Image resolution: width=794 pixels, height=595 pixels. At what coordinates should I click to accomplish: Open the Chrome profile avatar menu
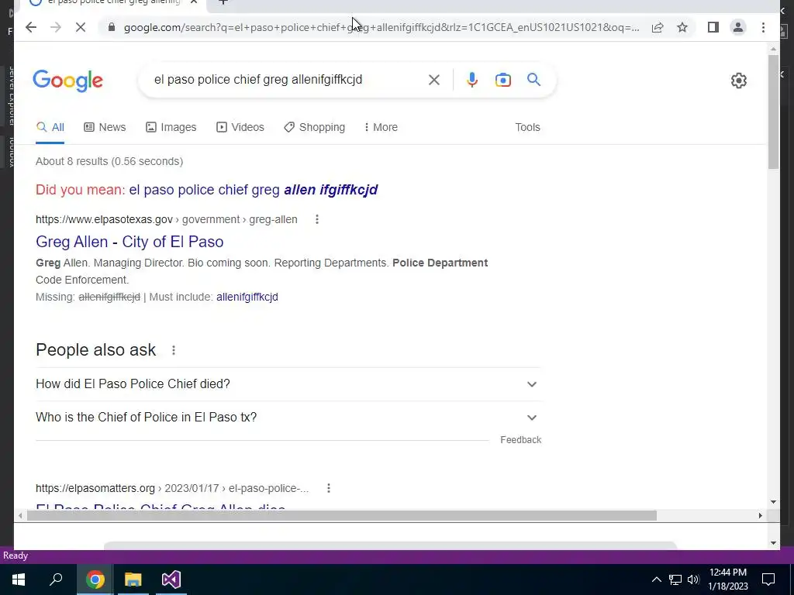tap(738, 27)
